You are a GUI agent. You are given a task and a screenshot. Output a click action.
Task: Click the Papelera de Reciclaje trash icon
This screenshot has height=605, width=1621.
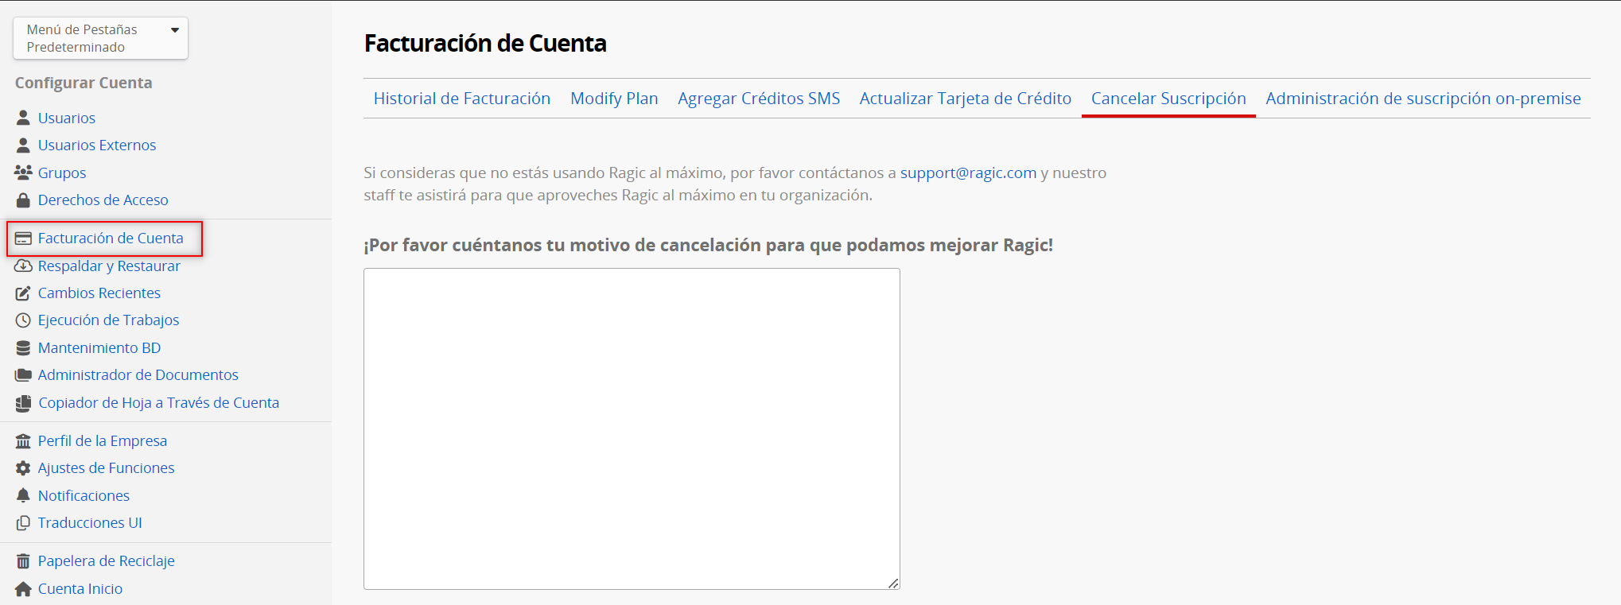[x=23, y=561]
